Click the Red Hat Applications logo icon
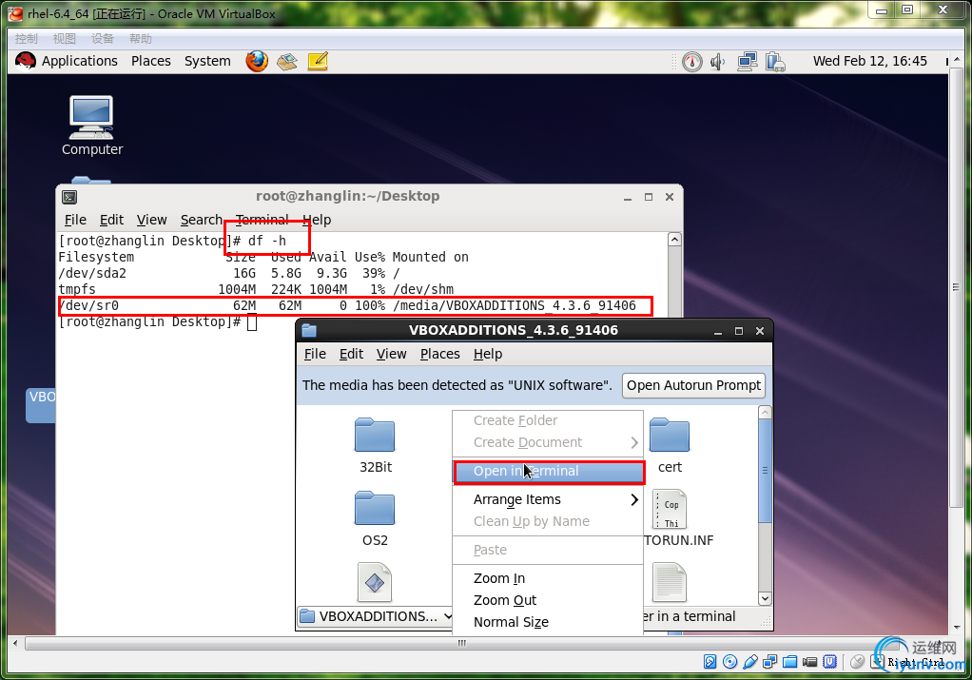 click(26, 61)
